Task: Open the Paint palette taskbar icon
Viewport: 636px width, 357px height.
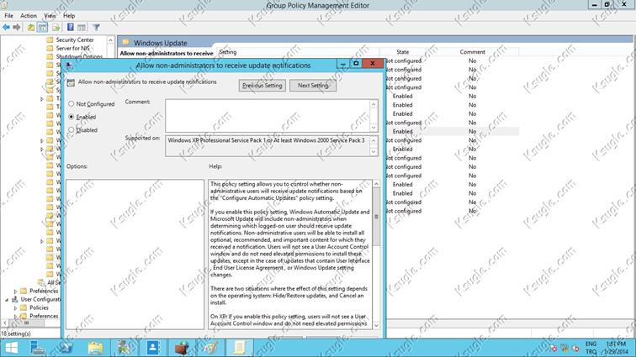Action: pos(211,348)
